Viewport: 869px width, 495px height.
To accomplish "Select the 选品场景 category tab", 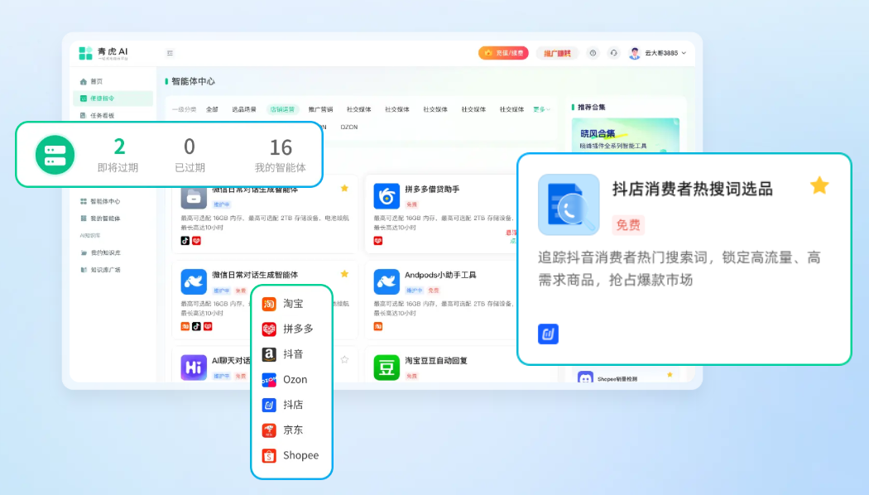I will (x=243, y=109).
